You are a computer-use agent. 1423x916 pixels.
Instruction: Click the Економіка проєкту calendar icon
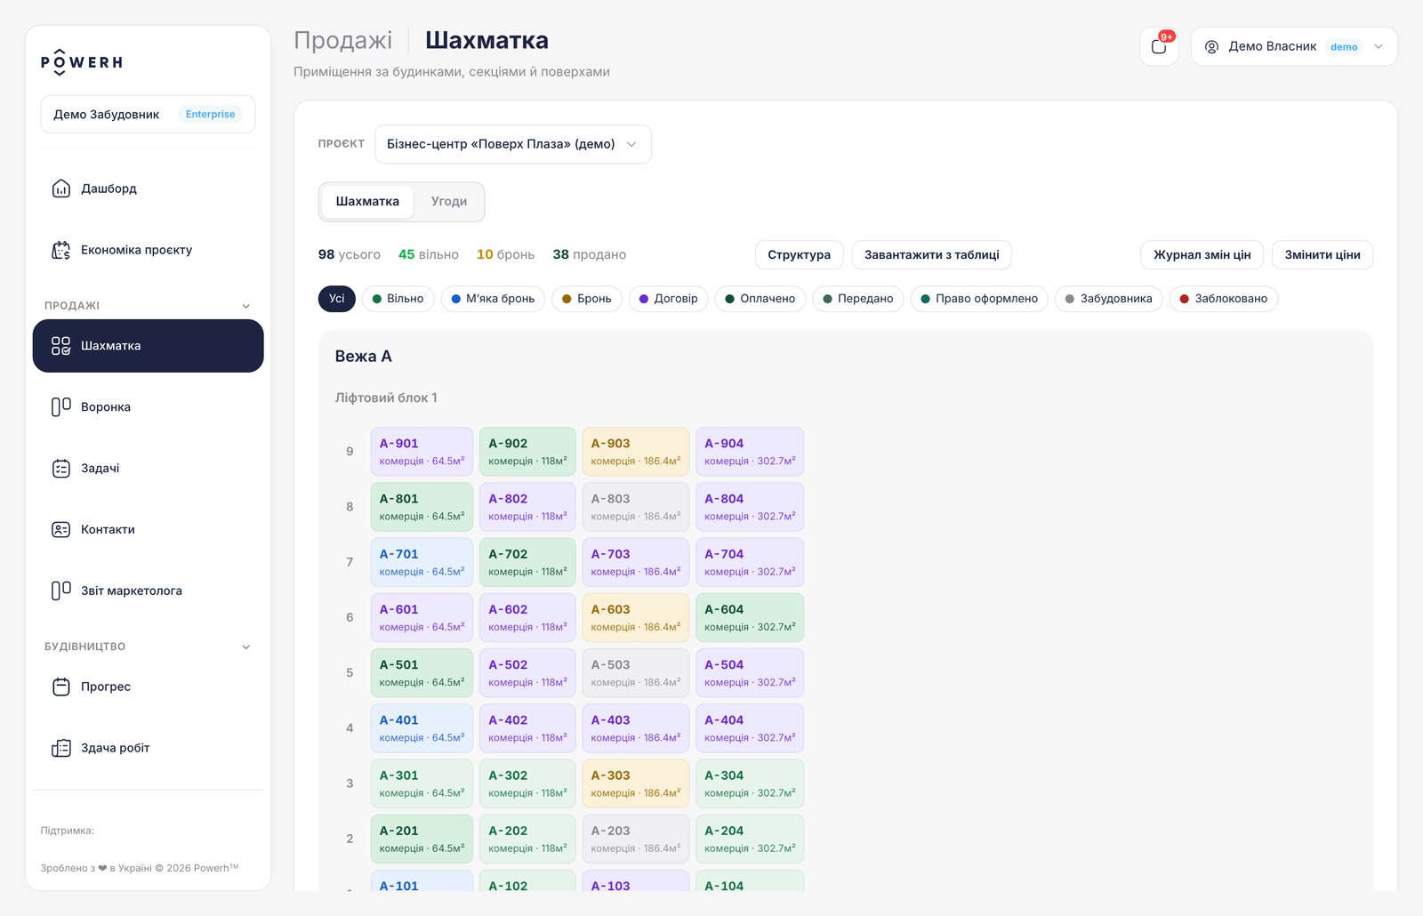pos(61,250)
